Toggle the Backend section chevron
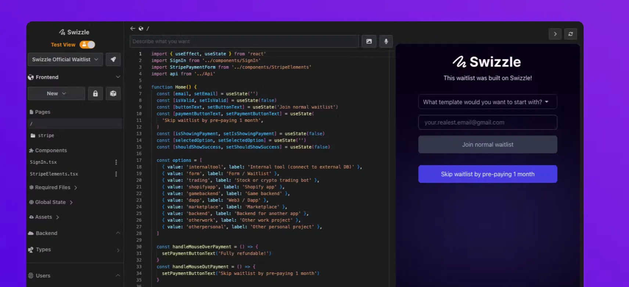 118,233
